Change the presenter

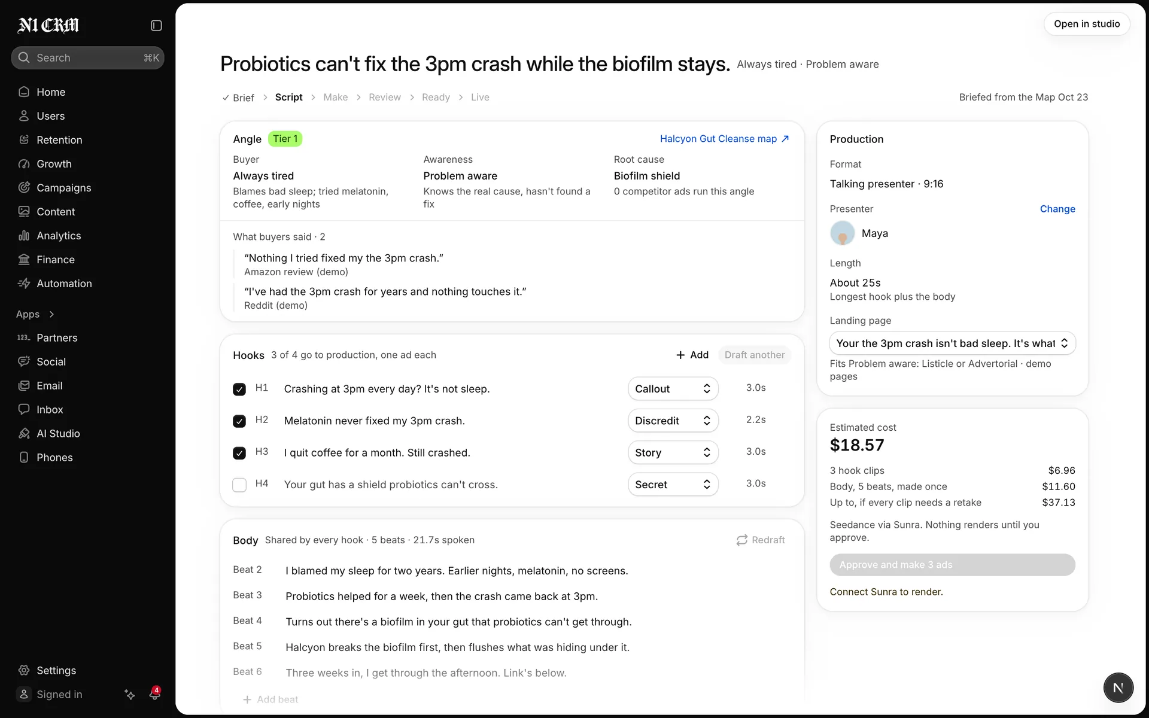click(x=1057, y=209)
